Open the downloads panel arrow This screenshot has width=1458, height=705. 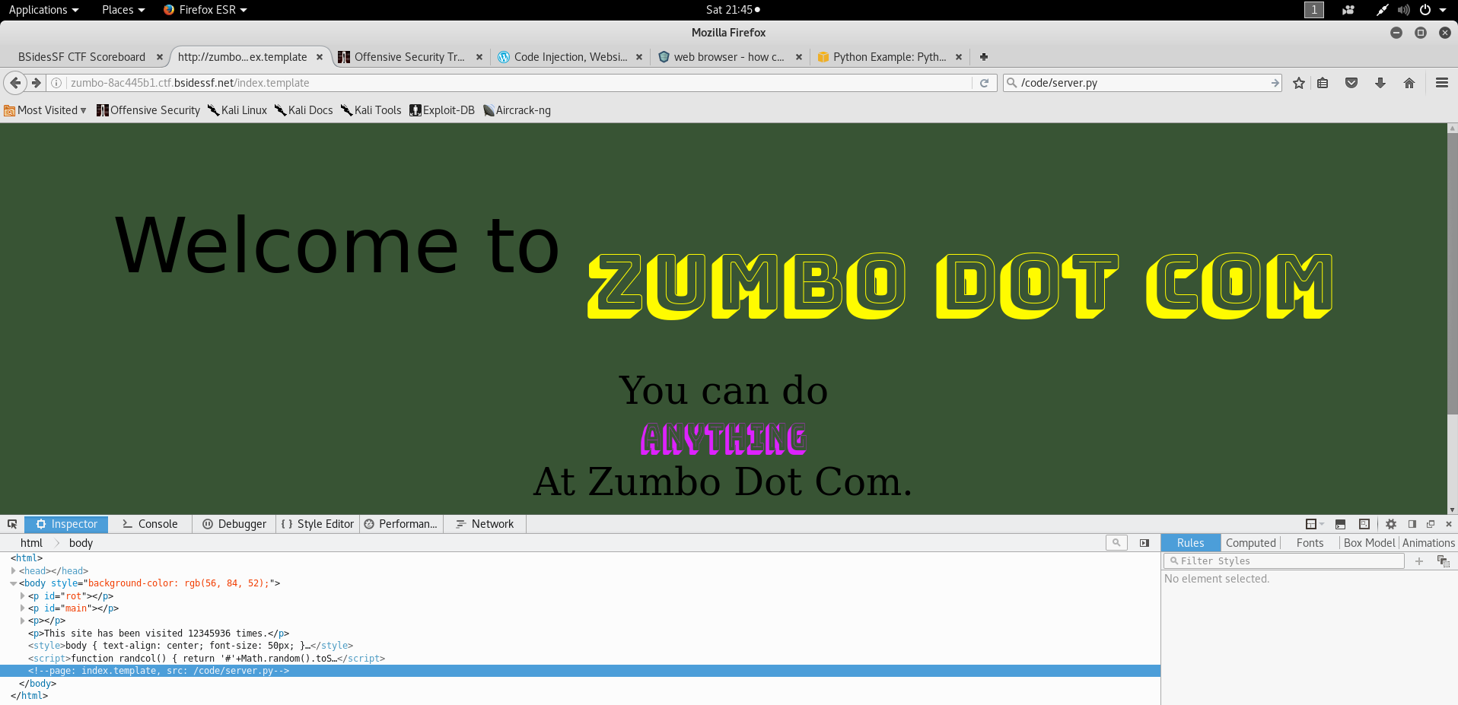click(x=1380, y=83)
